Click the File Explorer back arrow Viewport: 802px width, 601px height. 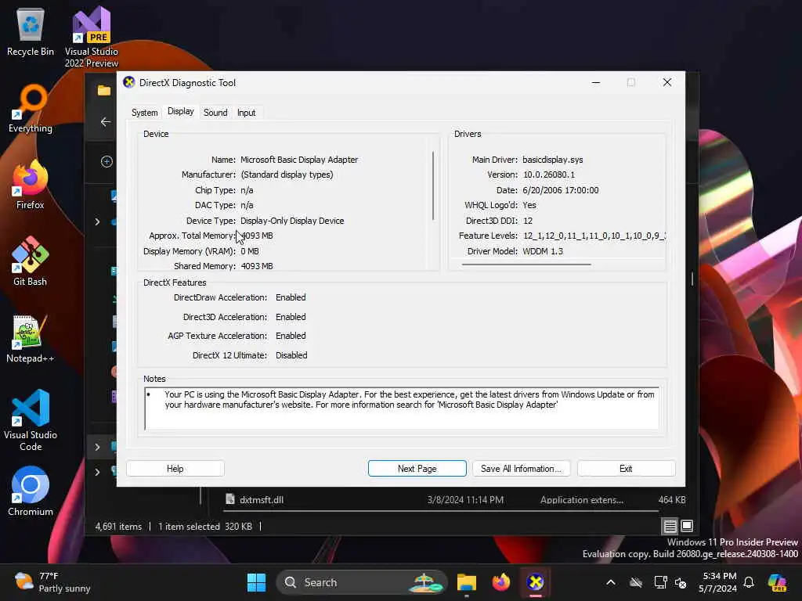click(106, 121)
